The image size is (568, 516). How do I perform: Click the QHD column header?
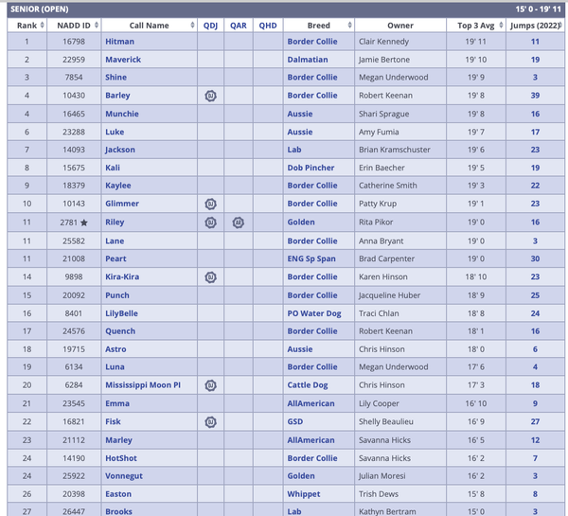click(x=268, y=26)
